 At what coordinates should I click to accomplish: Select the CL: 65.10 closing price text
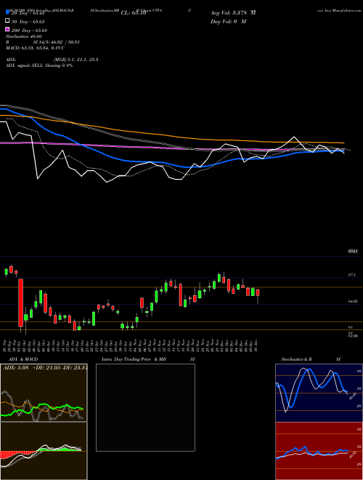coord(134,13)
